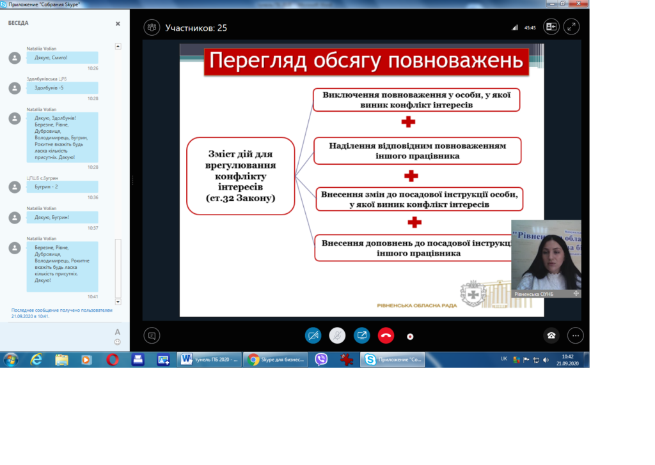Open the participants list icon
The image size is (655, 465).
[152, 27]
